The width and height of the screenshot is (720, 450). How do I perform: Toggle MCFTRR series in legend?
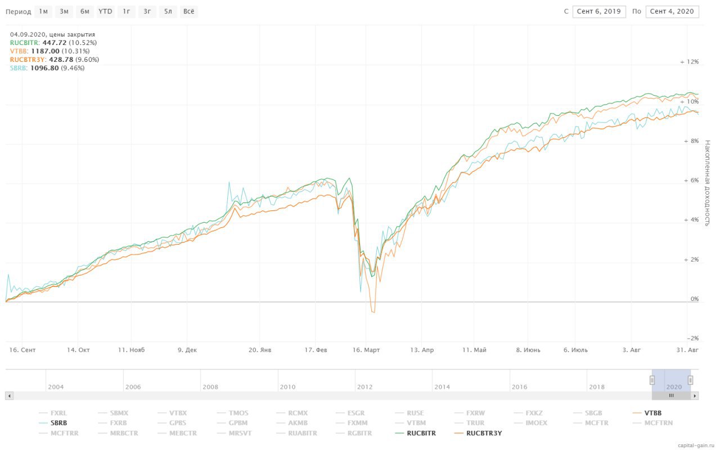59,433
